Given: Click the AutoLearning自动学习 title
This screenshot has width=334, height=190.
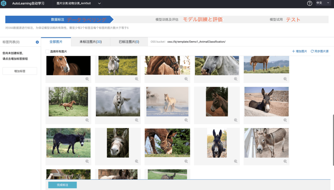Looking at the screenshot, I should [28, 3].
